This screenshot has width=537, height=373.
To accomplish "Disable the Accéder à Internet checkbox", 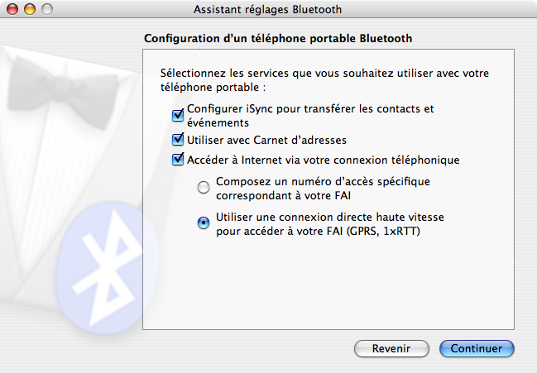I will pyautogui.click(x=177, y=160).
